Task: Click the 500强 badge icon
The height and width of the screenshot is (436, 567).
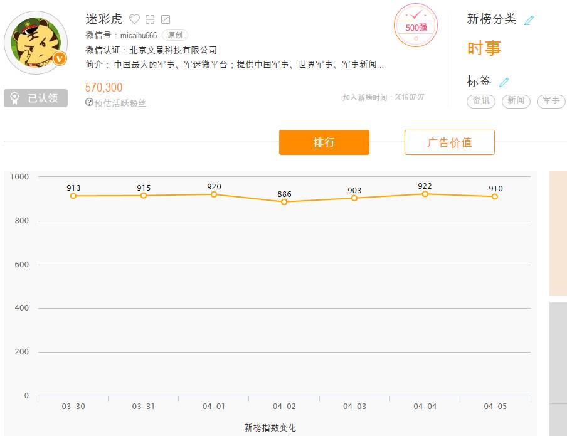Action: click(415, 25)
